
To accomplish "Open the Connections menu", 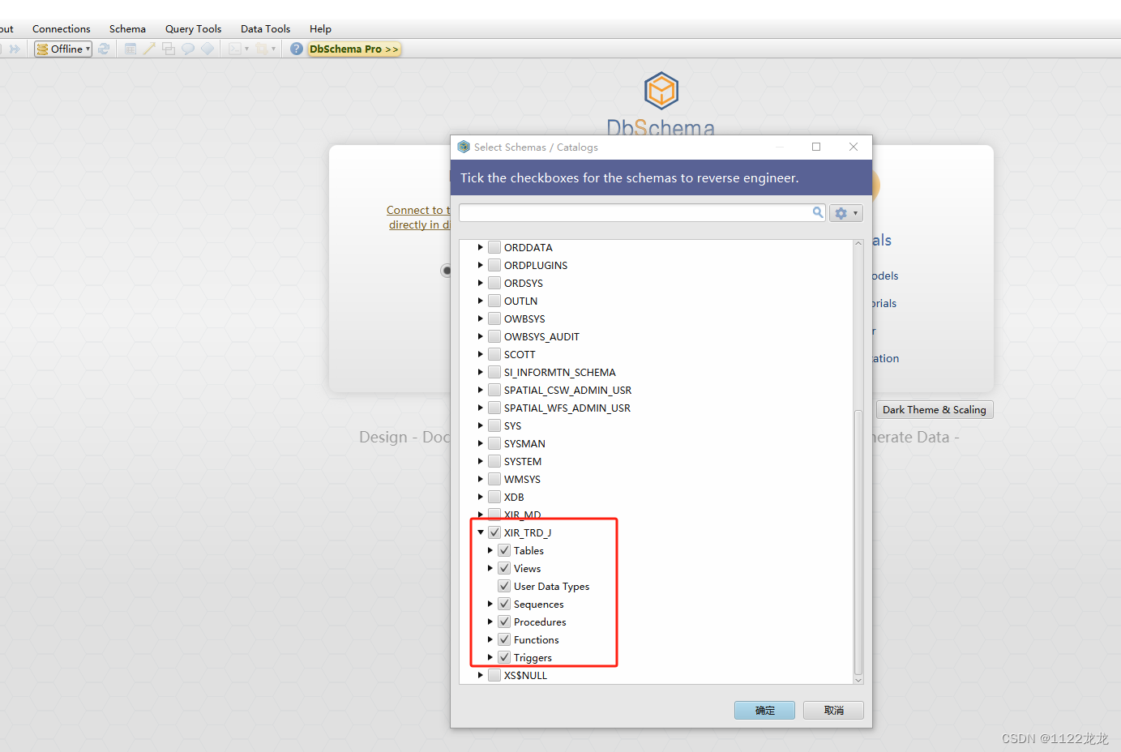I will (x=62, y=28).
